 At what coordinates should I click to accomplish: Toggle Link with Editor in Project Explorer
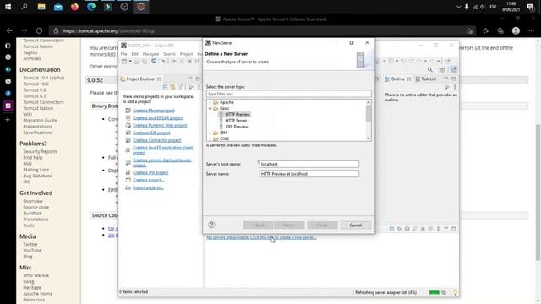[x=172, y=87]
